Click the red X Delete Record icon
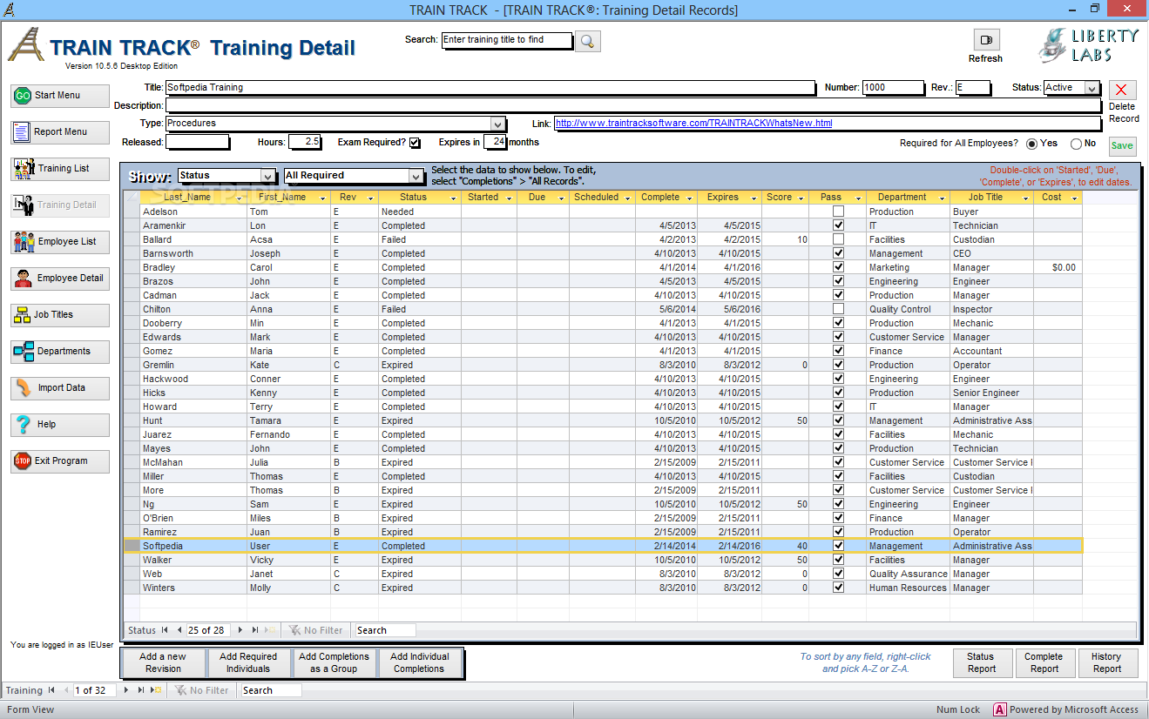The image size is (1149, 719). [x=1122, y=91]
